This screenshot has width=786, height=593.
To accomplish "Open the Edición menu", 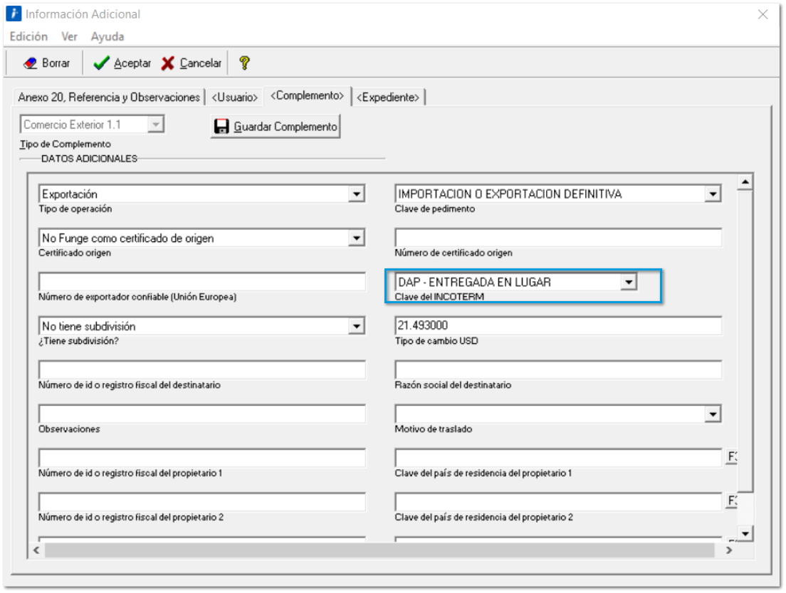I will click(29, 36).
